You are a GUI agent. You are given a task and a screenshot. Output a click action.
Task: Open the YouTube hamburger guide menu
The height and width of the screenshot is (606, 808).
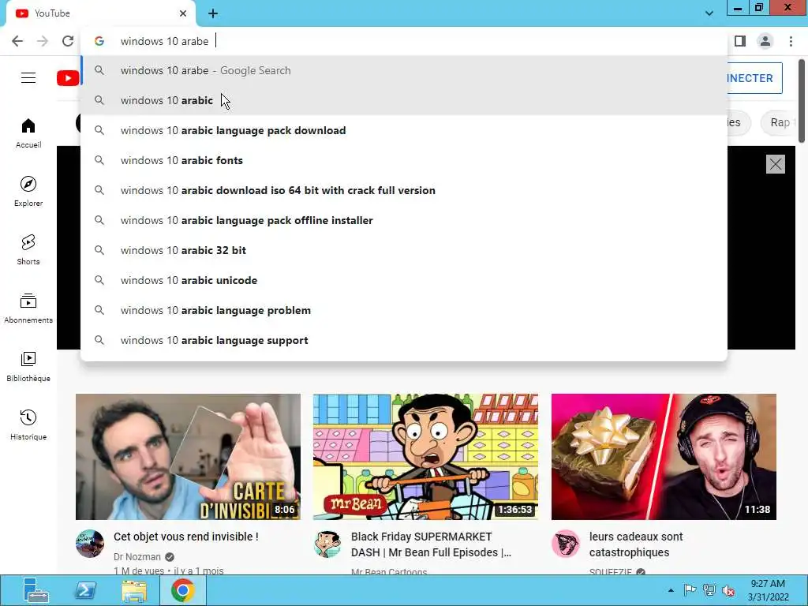pyautogui.click(x=28, y=78)
